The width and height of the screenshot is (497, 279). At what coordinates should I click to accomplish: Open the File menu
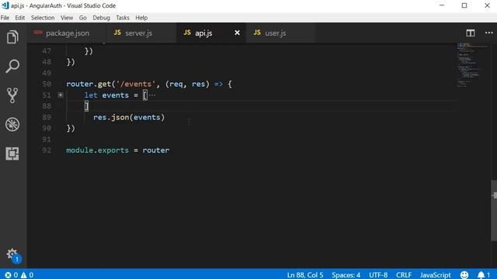[5, 18]
